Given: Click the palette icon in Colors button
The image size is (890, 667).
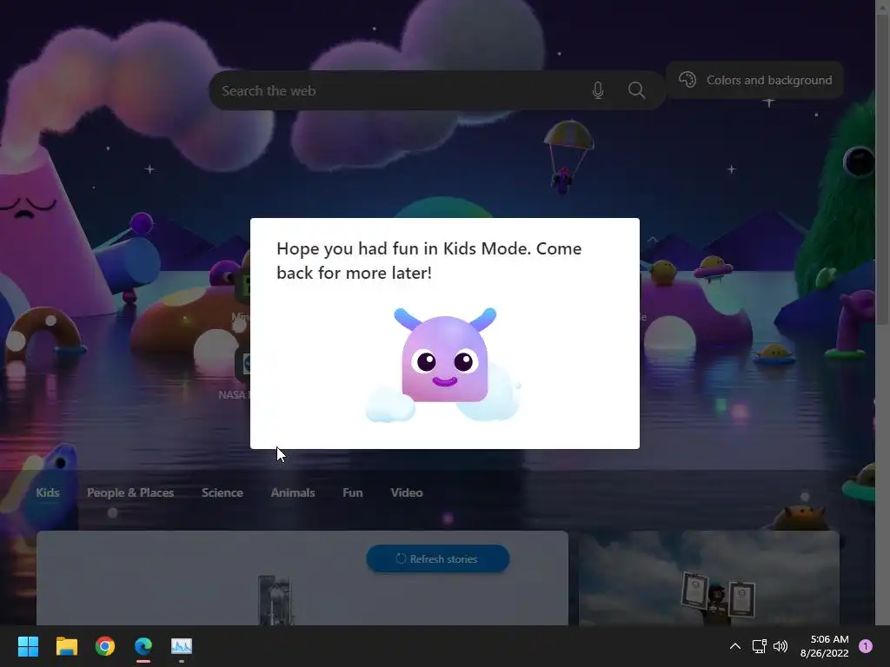Looking at the screenshot, I should coord(687,80).
